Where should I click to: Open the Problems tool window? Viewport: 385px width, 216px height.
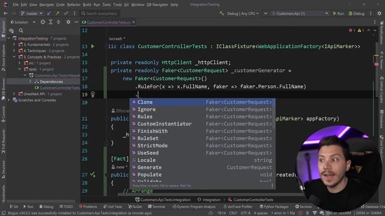[x=88, y=206]
